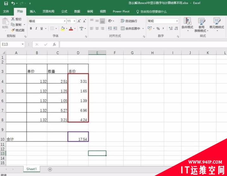Toggle Underline formatting
The image size is (227, 176).
click(x=42, y=28)
